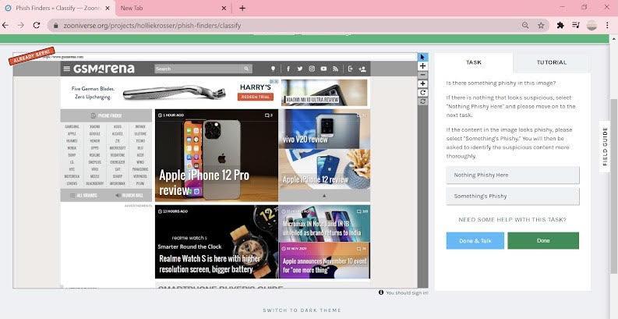Click the 'Rumor Mill' button
Screen dimensions: 618x319
[x=129, y=195]
